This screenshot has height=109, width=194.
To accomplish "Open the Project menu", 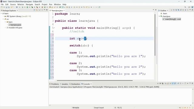I will point(45,4).
